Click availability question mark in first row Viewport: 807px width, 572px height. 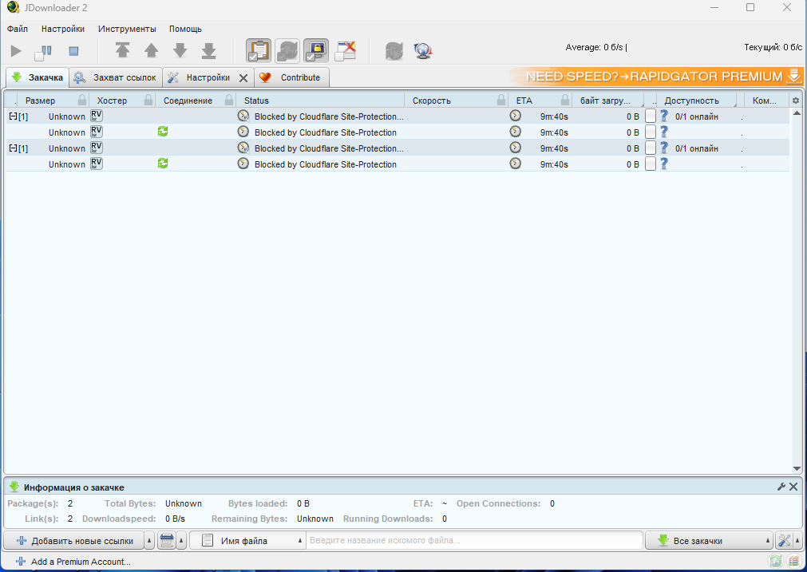(x=664, y=116)
